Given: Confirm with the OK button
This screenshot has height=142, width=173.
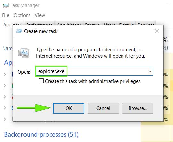Looking at the screenshot, I should tap(69, 108).
